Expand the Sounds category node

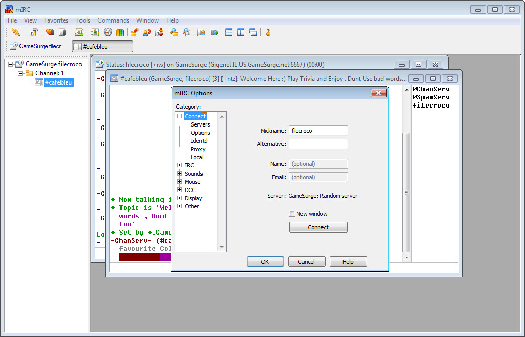pos(180,174)
